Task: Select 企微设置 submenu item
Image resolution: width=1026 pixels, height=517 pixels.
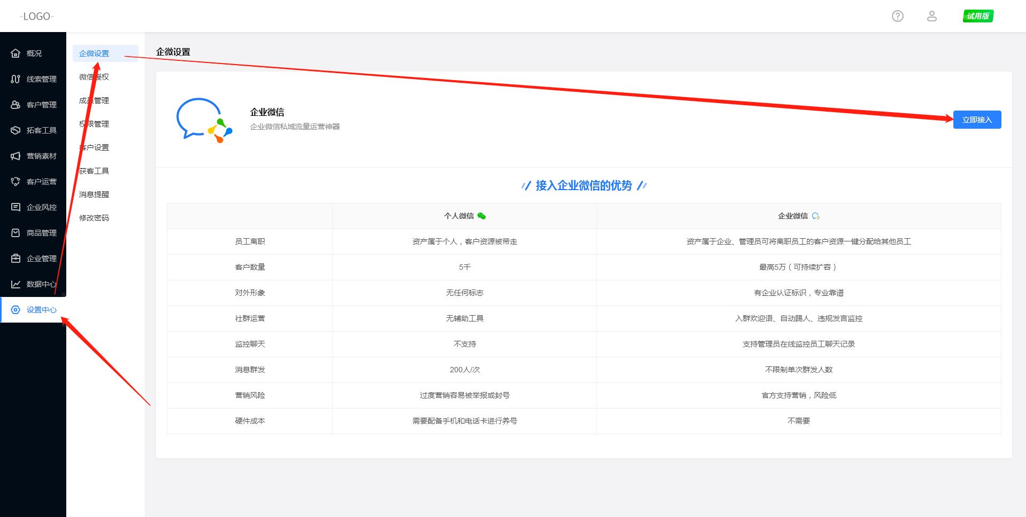Action: [x=105, y=53]
